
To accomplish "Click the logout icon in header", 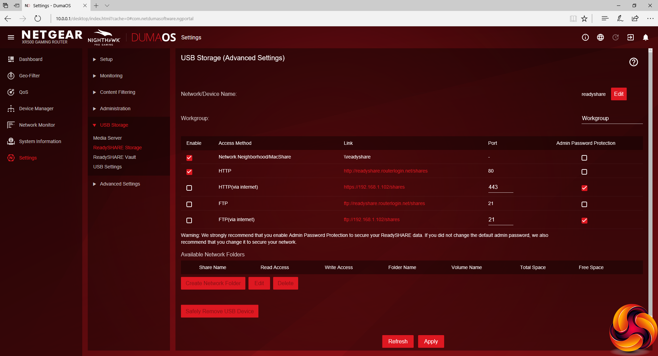I will click(x=630, y=37).
